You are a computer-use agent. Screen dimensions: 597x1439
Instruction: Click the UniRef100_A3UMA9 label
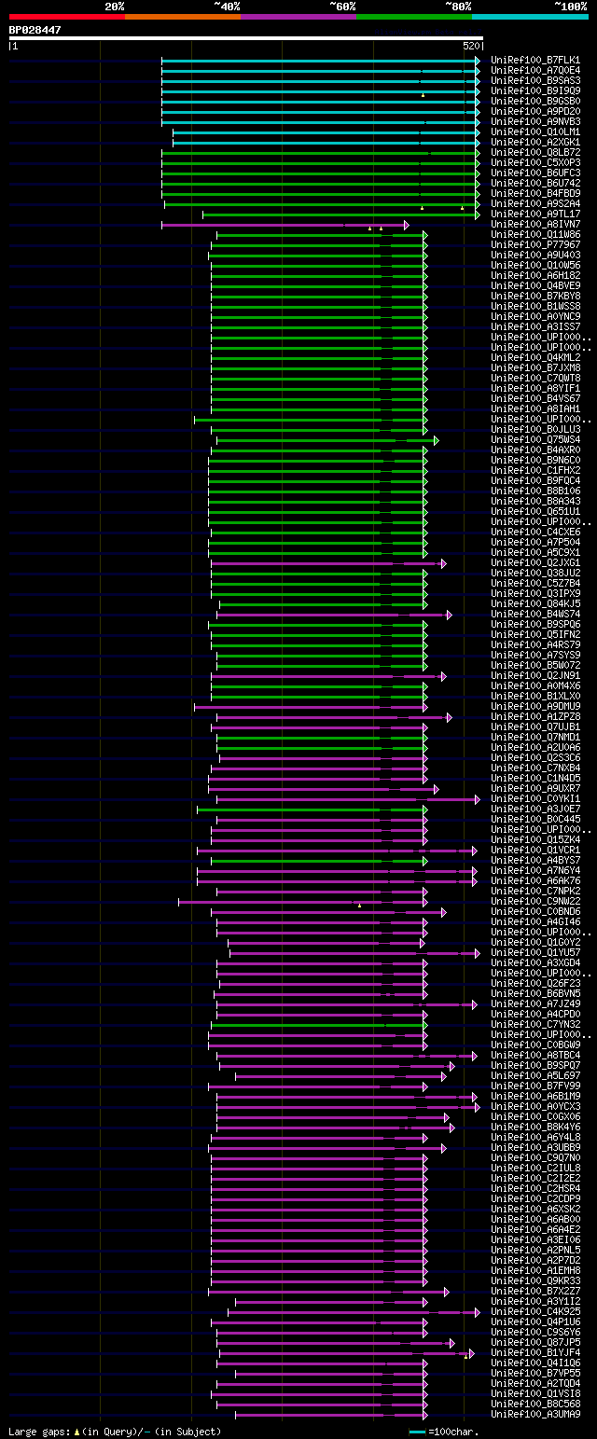click(535, 1414)
